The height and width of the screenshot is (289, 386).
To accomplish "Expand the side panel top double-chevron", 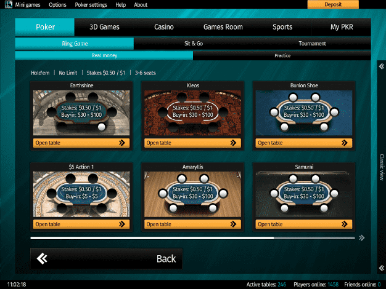I will (382, 66).
